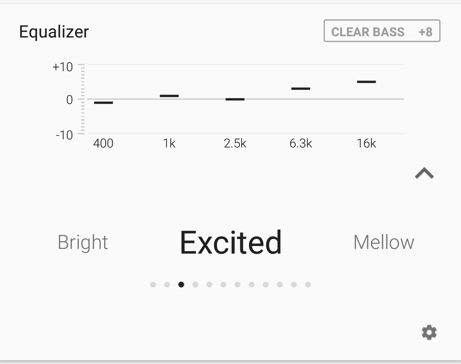The image size is (461, 364).
Task: Open the CLEAR BASS +8 control
Action: (382, 31)
